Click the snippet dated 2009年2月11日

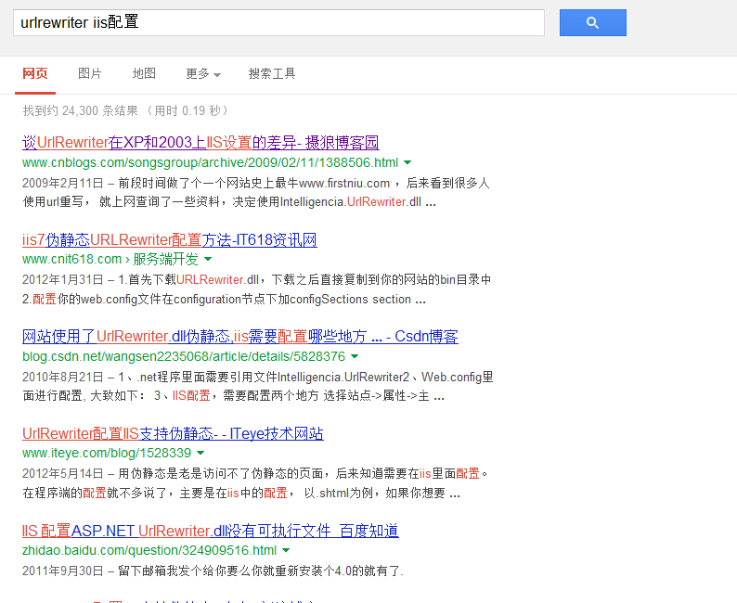tap(256, 193)
